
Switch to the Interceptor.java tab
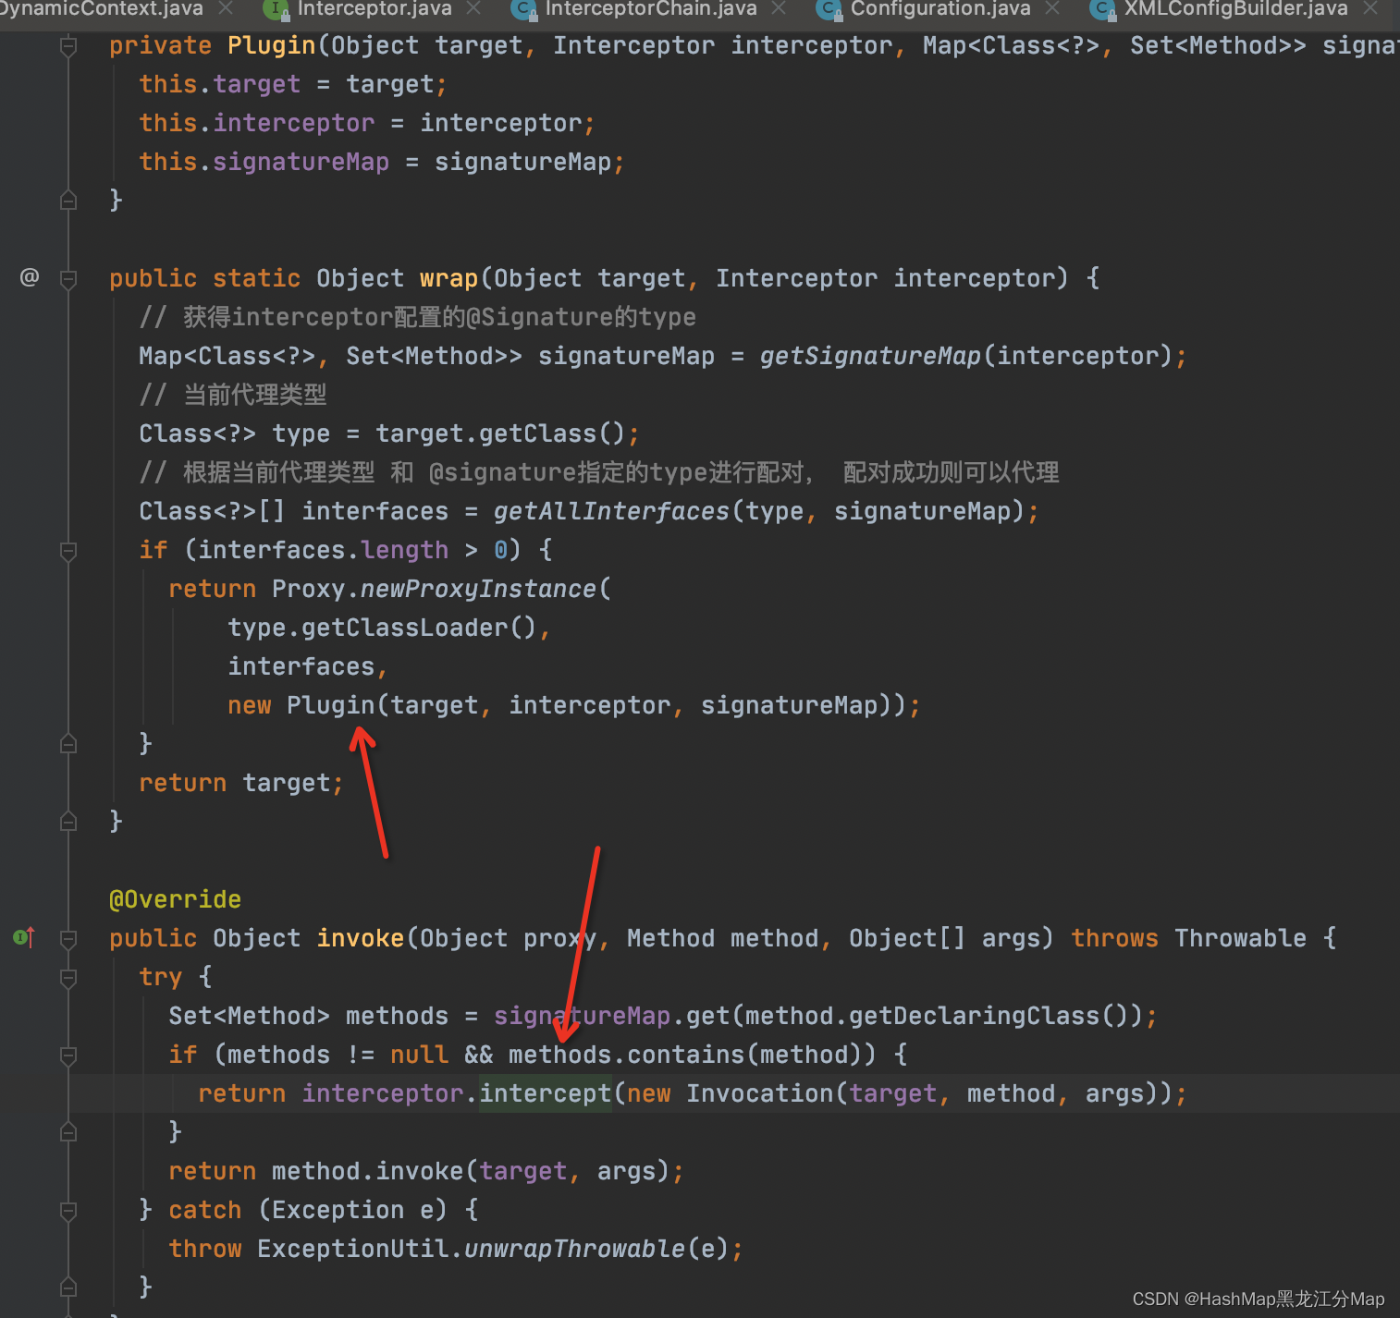[374, 8]
